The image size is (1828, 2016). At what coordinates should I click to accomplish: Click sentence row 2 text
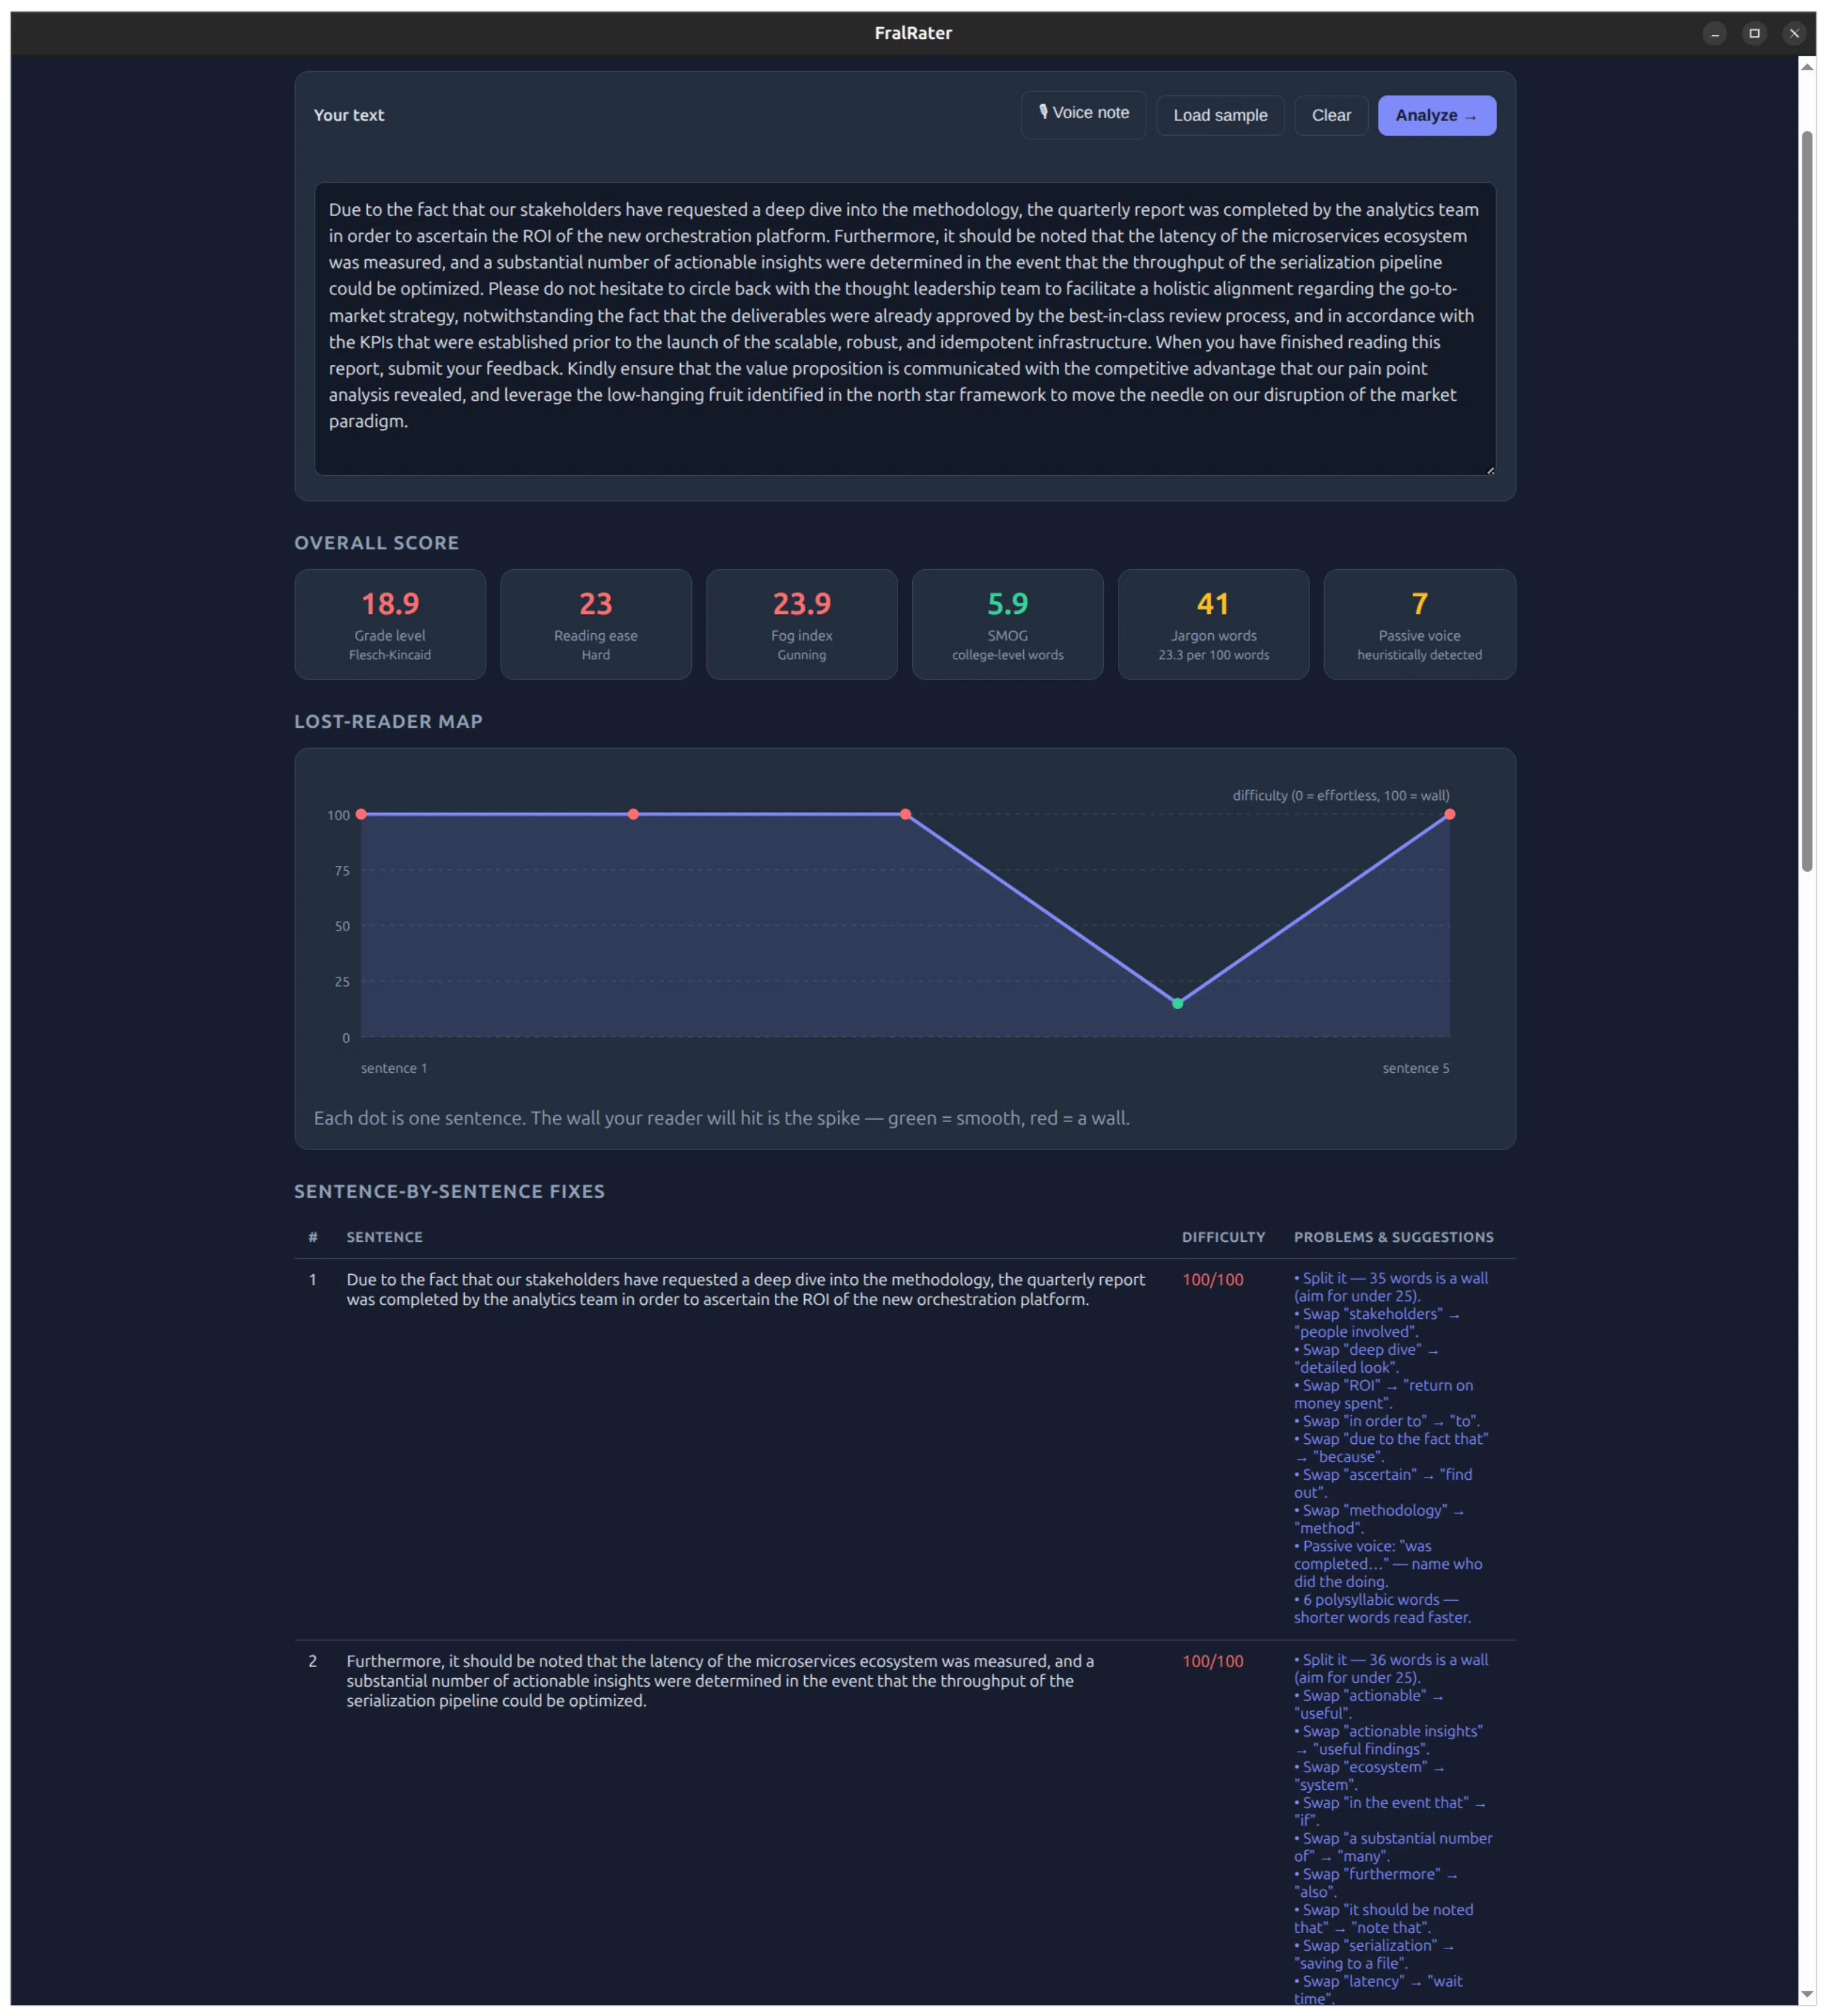(x=720, y=1680)
